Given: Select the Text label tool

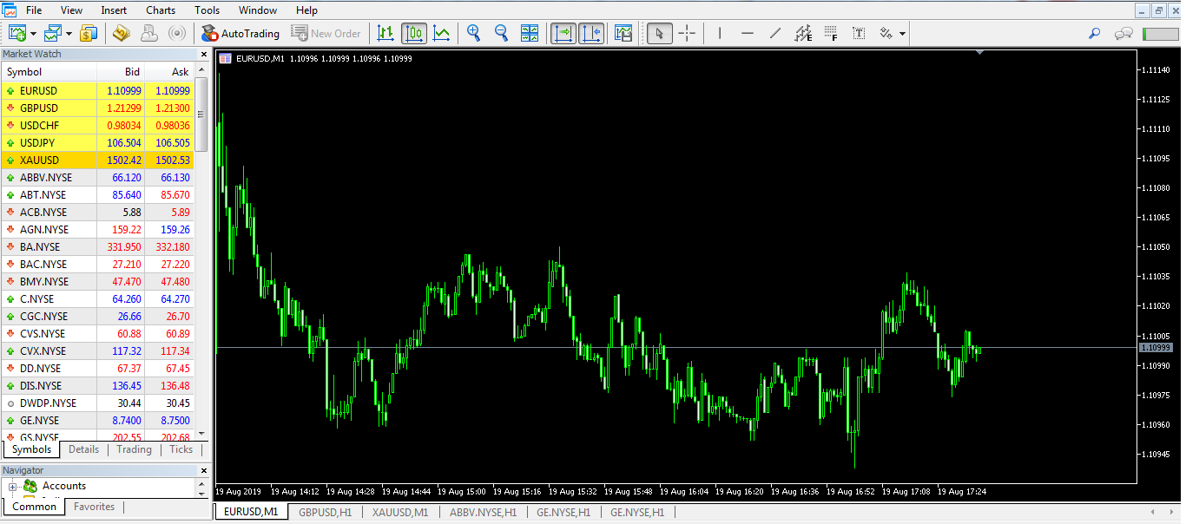Looking at the screenshot, I should point(859,34).
